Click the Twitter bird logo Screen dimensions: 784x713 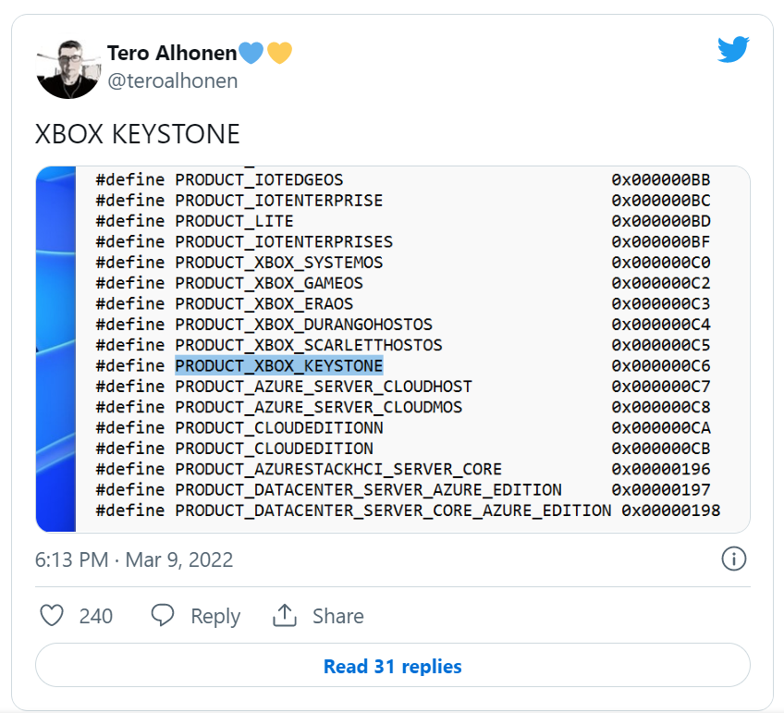click(733, 51)
